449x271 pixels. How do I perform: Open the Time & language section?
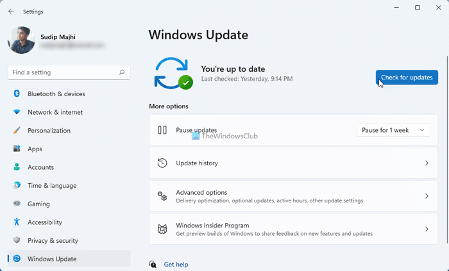51,186
